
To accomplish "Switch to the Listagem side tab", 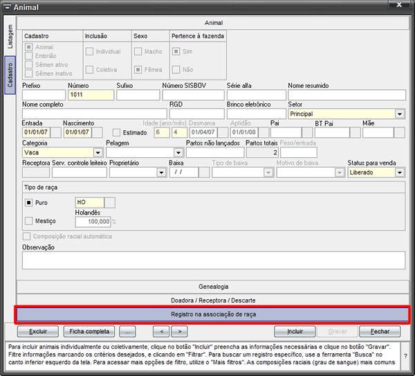I will [x=10, y=37].
